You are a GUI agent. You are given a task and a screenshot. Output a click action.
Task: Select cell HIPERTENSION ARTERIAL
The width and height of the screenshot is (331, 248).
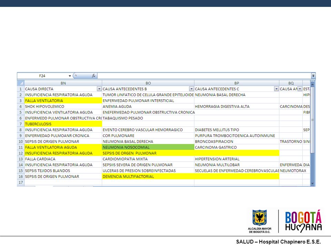point(237,159)
